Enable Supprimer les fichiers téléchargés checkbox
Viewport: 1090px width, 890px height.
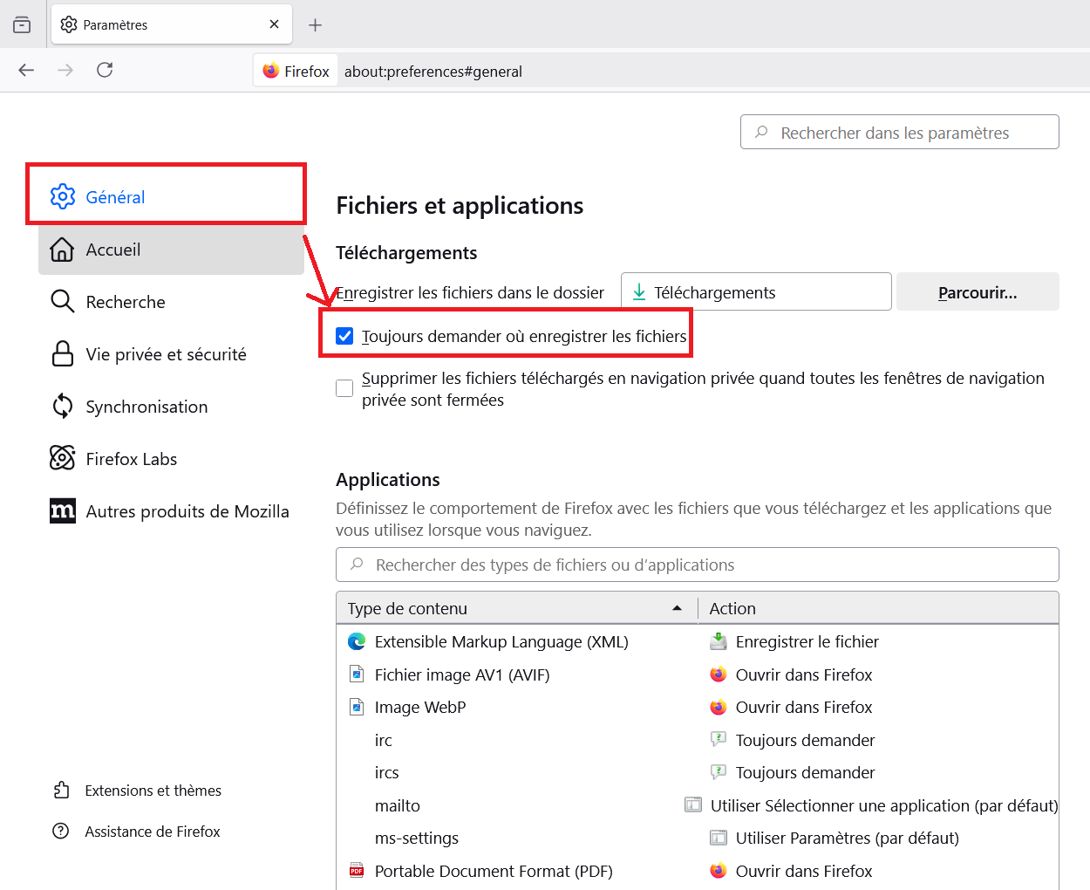coord(345,388)
